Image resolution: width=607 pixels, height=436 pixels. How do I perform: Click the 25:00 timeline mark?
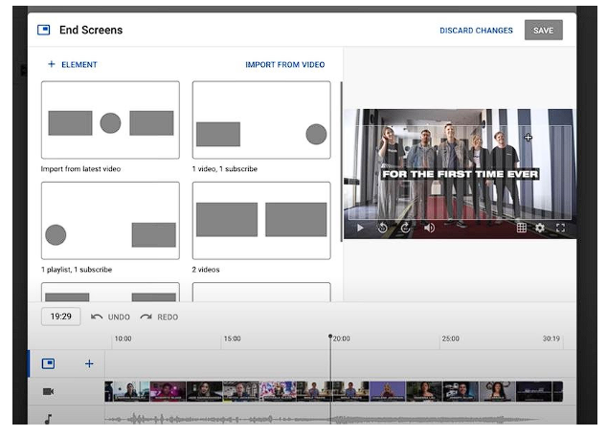pos(451,338)
